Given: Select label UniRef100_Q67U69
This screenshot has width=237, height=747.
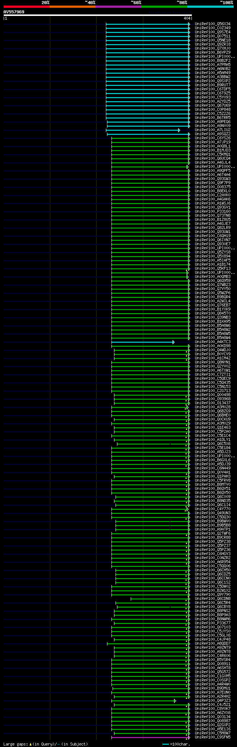Looking at the screenshot, I should click(x=213, y=106).
